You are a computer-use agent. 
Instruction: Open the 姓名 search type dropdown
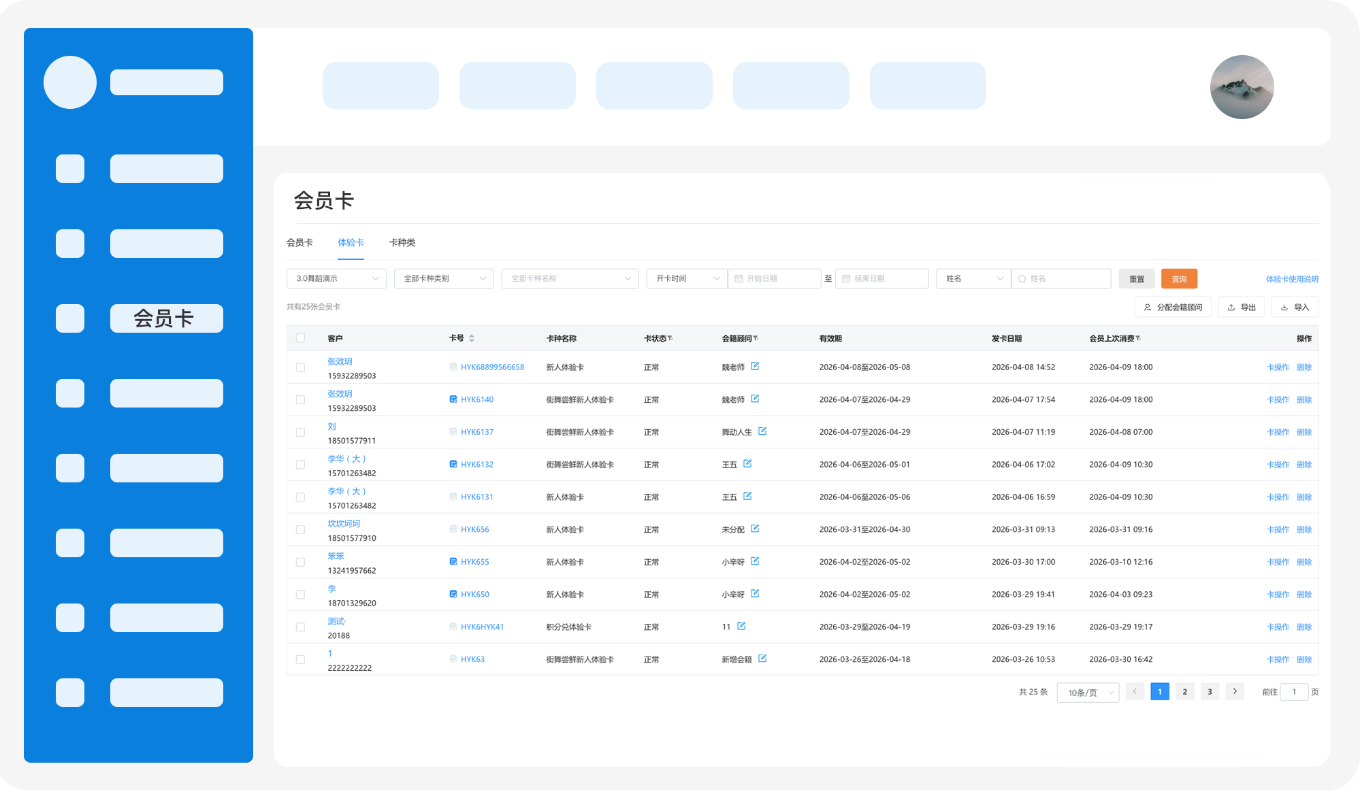tap(974, 279)
